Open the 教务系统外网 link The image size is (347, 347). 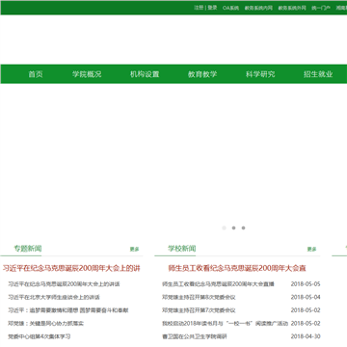pyautogui.click(x=292, y=8)
